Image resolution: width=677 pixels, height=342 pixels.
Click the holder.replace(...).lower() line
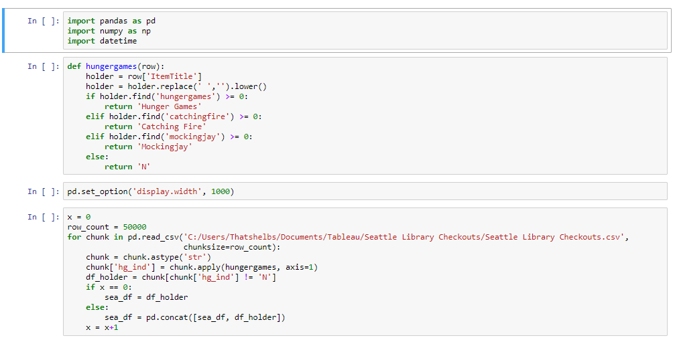tap(176, 86)
